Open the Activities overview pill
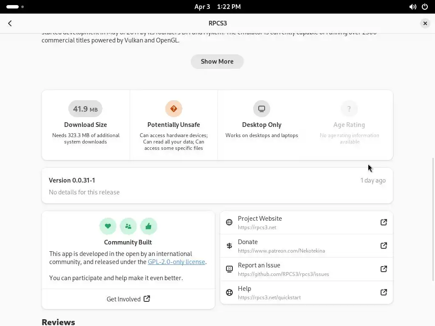The height and width of the screenshot is (326, 435). tap(15, 7)
